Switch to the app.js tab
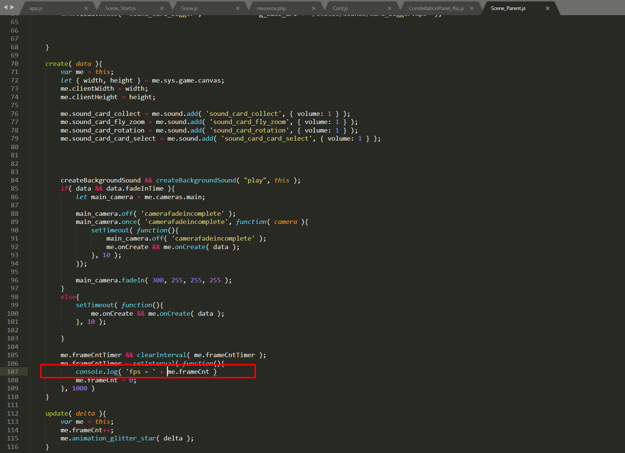 tap(36, 8)
